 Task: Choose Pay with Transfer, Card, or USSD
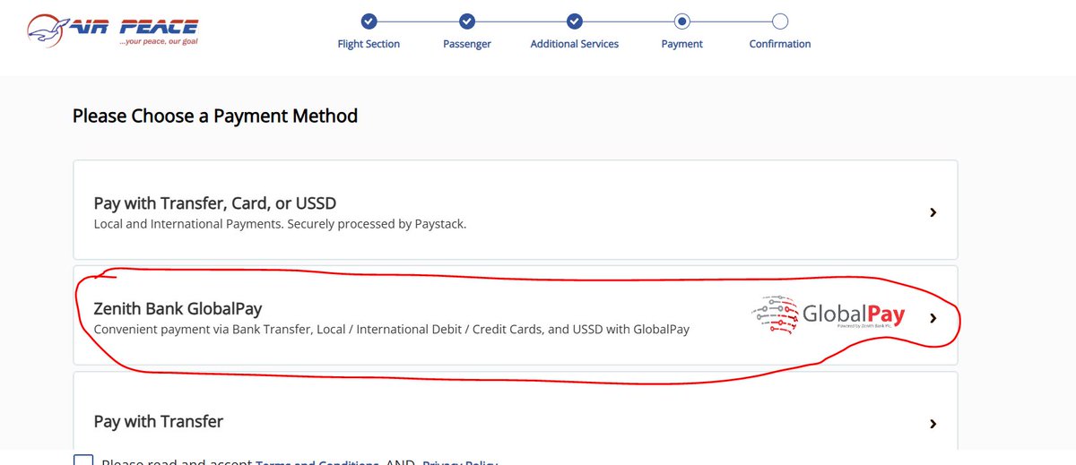pyautogui.click(x=516, y=210)
